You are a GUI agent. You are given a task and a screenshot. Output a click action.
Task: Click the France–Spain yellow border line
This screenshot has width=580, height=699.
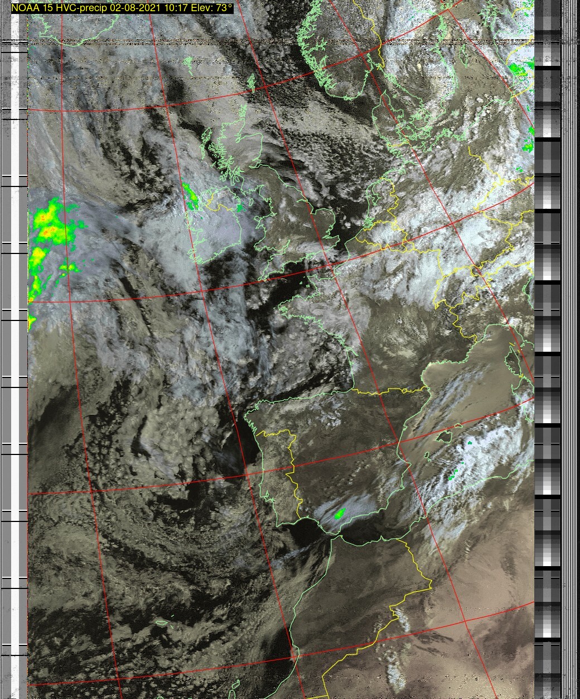point(379,392)
